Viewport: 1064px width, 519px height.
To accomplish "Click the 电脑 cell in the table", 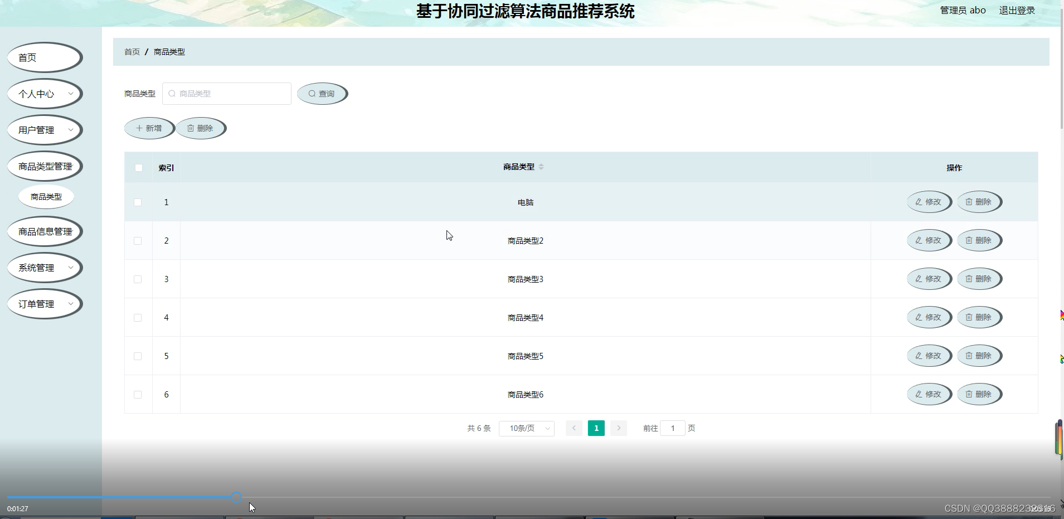I will (526, 202).
